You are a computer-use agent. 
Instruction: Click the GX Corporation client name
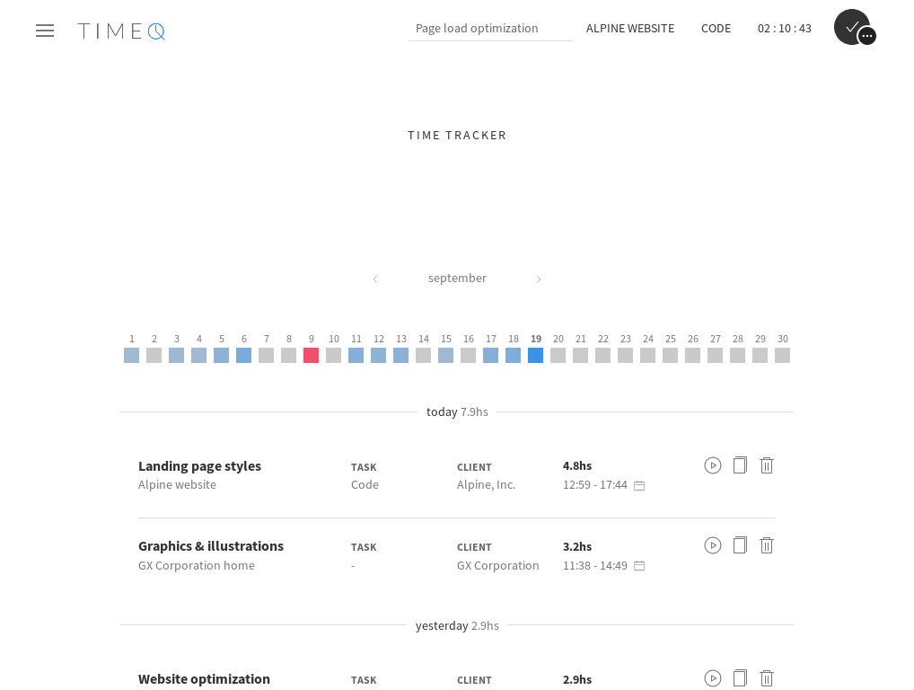tap(497, 565)
